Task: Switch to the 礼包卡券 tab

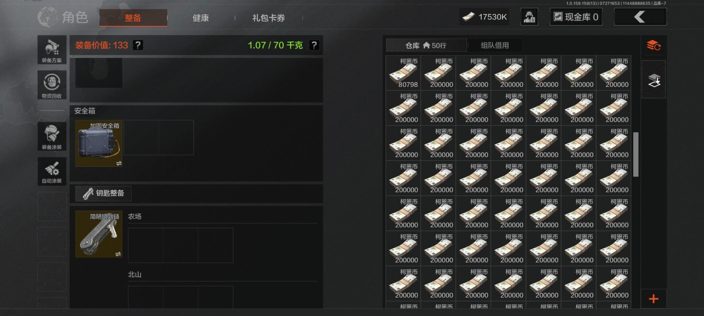Action: 268,18
